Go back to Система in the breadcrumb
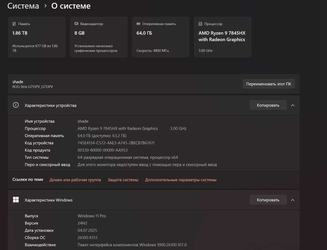The height and width of the screenshot is (250, 327). [23, 6]
